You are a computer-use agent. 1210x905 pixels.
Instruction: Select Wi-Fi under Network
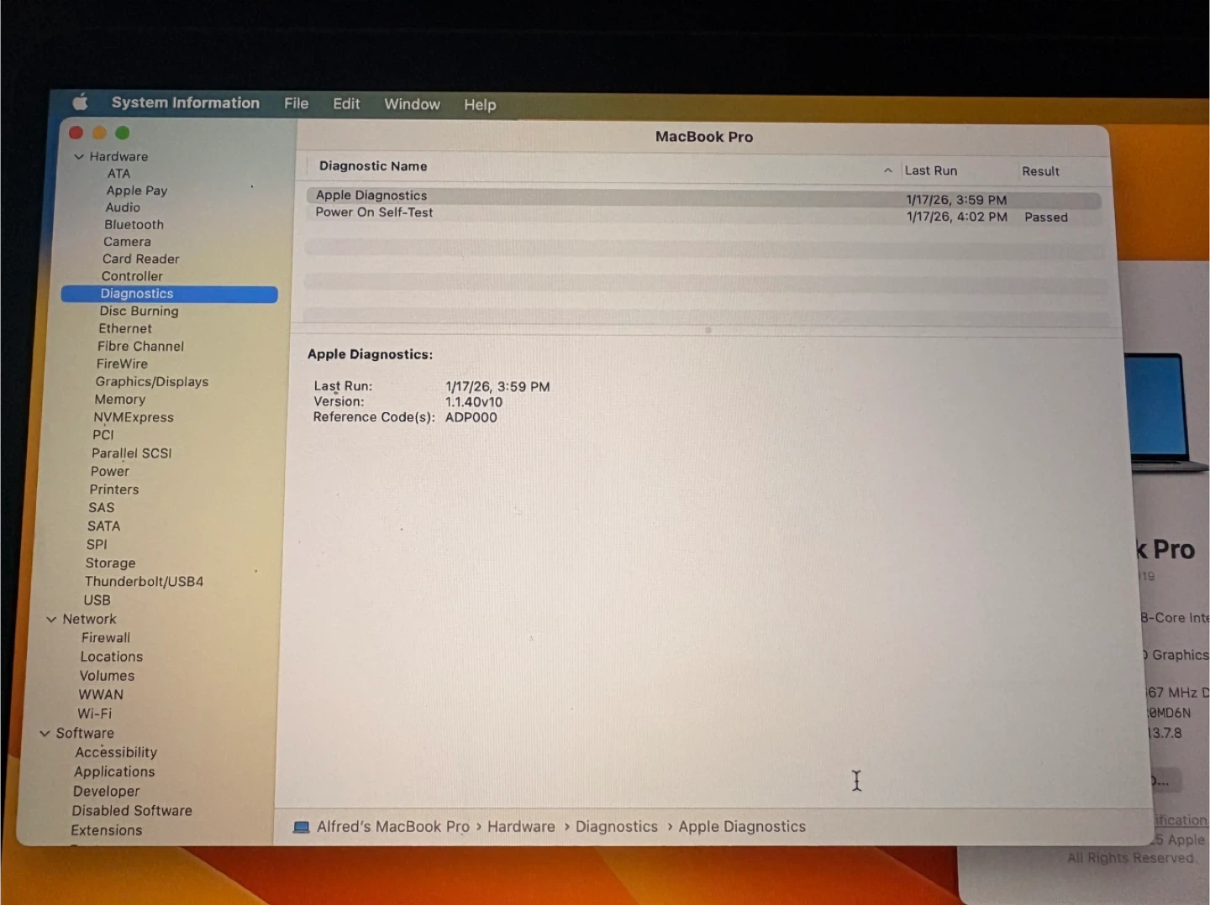click(94, 714)
